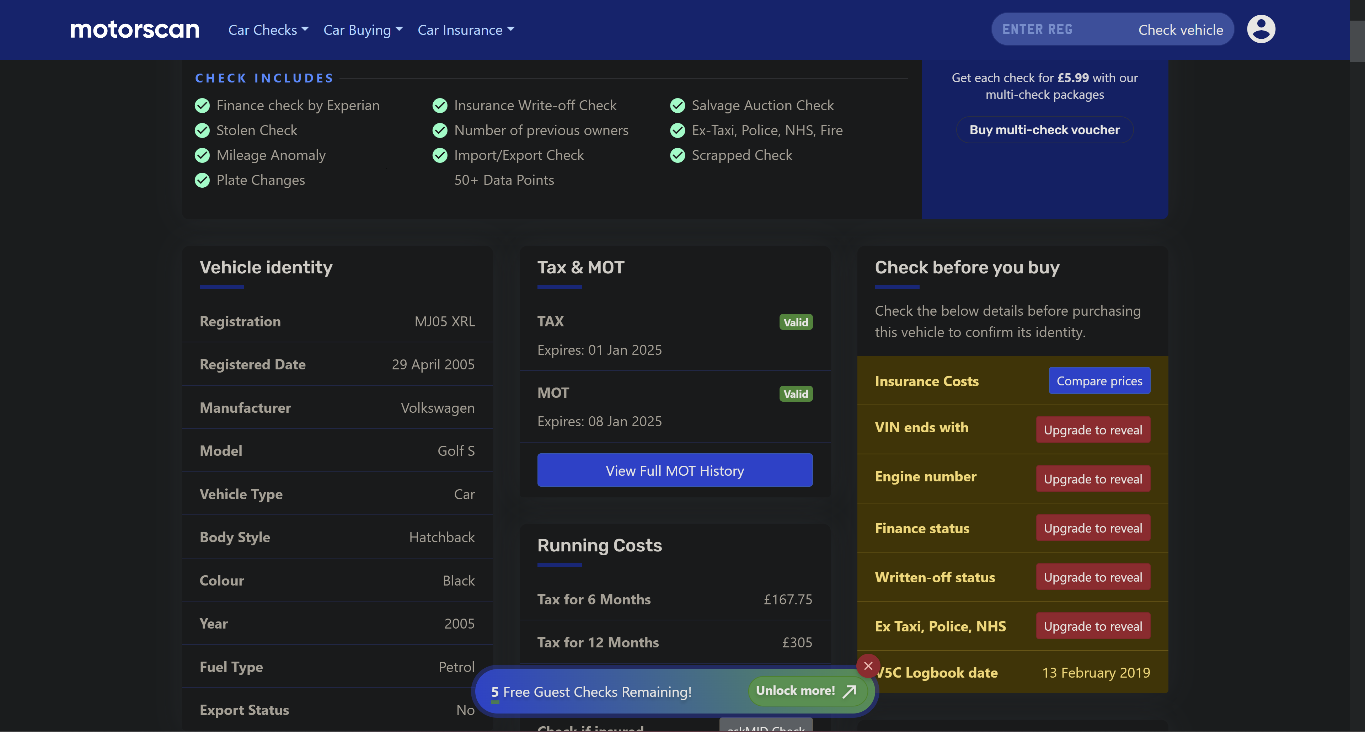Dismiss the free guest checks banner
1365x732 pixels.
point(868,666)
